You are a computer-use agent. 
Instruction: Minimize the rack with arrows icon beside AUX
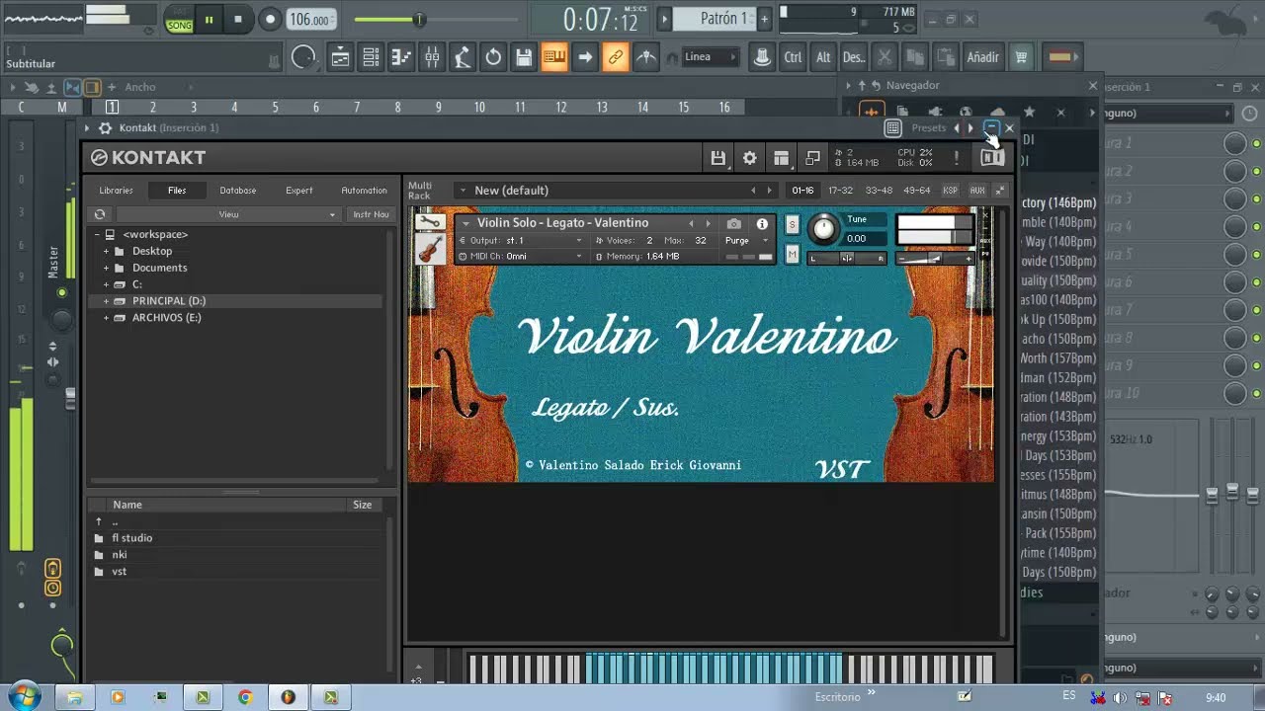[x=999, y=190]
